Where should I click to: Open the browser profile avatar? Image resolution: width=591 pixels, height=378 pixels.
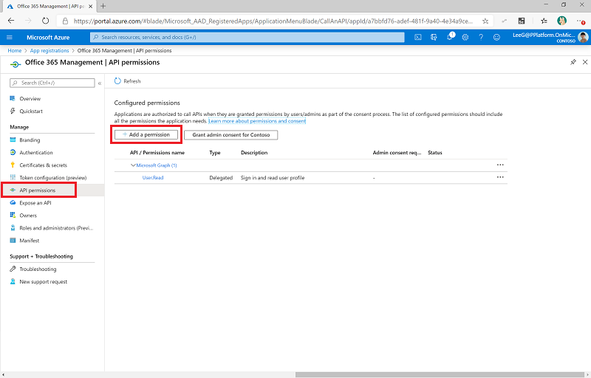[x=561, y=21]
